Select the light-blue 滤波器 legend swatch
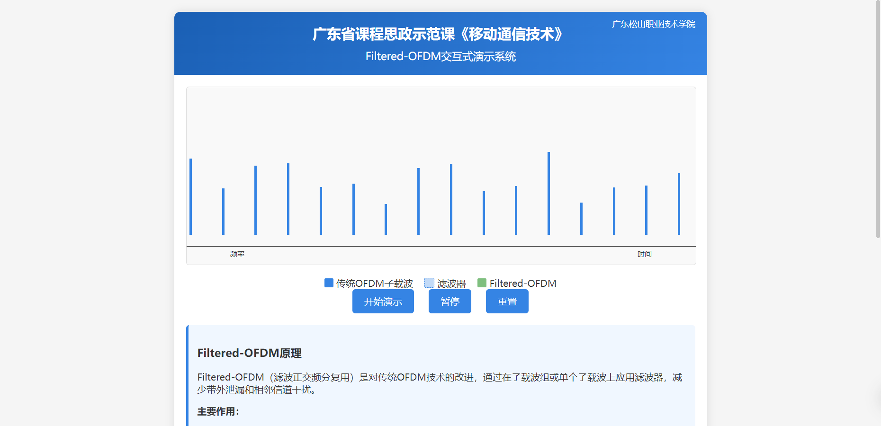The width and height of the screenshot is (881, 426). pos(429,283)
